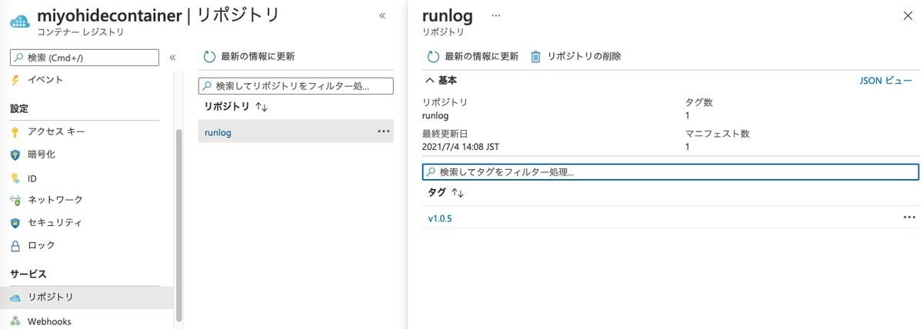Collapse the repository list pane with double chevron

point(382,15)
